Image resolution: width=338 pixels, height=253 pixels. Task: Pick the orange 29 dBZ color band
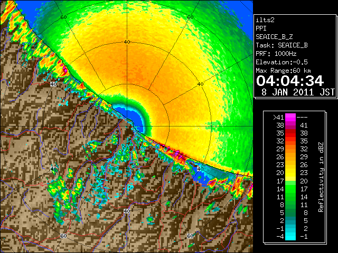coord(290,149)
